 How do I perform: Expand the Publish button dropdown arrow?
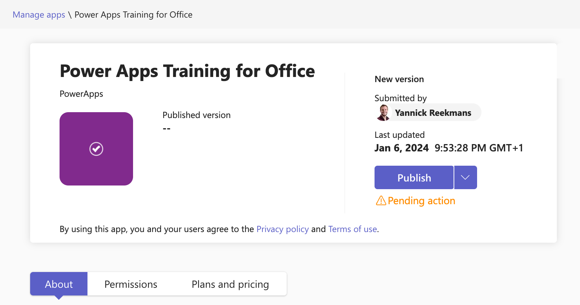click(465, 177)
